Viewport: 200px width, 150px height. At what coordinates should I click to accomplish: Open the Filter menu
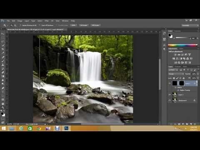tap(46, 21)
